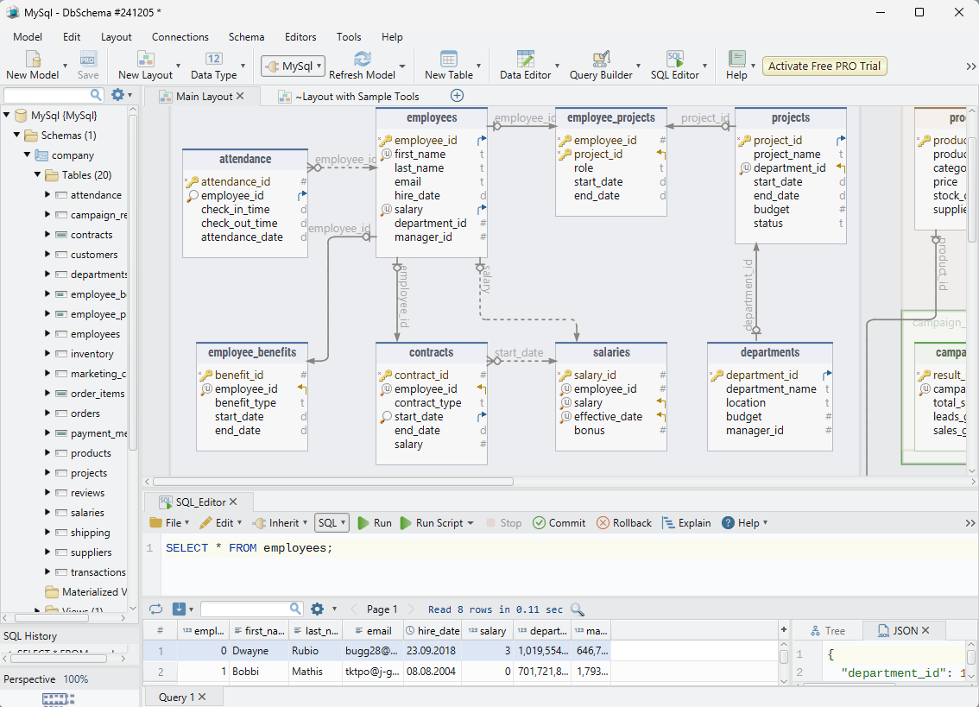Image resolution: width=979 pixels, height=707 pixels.
Task: Select the customers table in tree
Action: [93, 254]
